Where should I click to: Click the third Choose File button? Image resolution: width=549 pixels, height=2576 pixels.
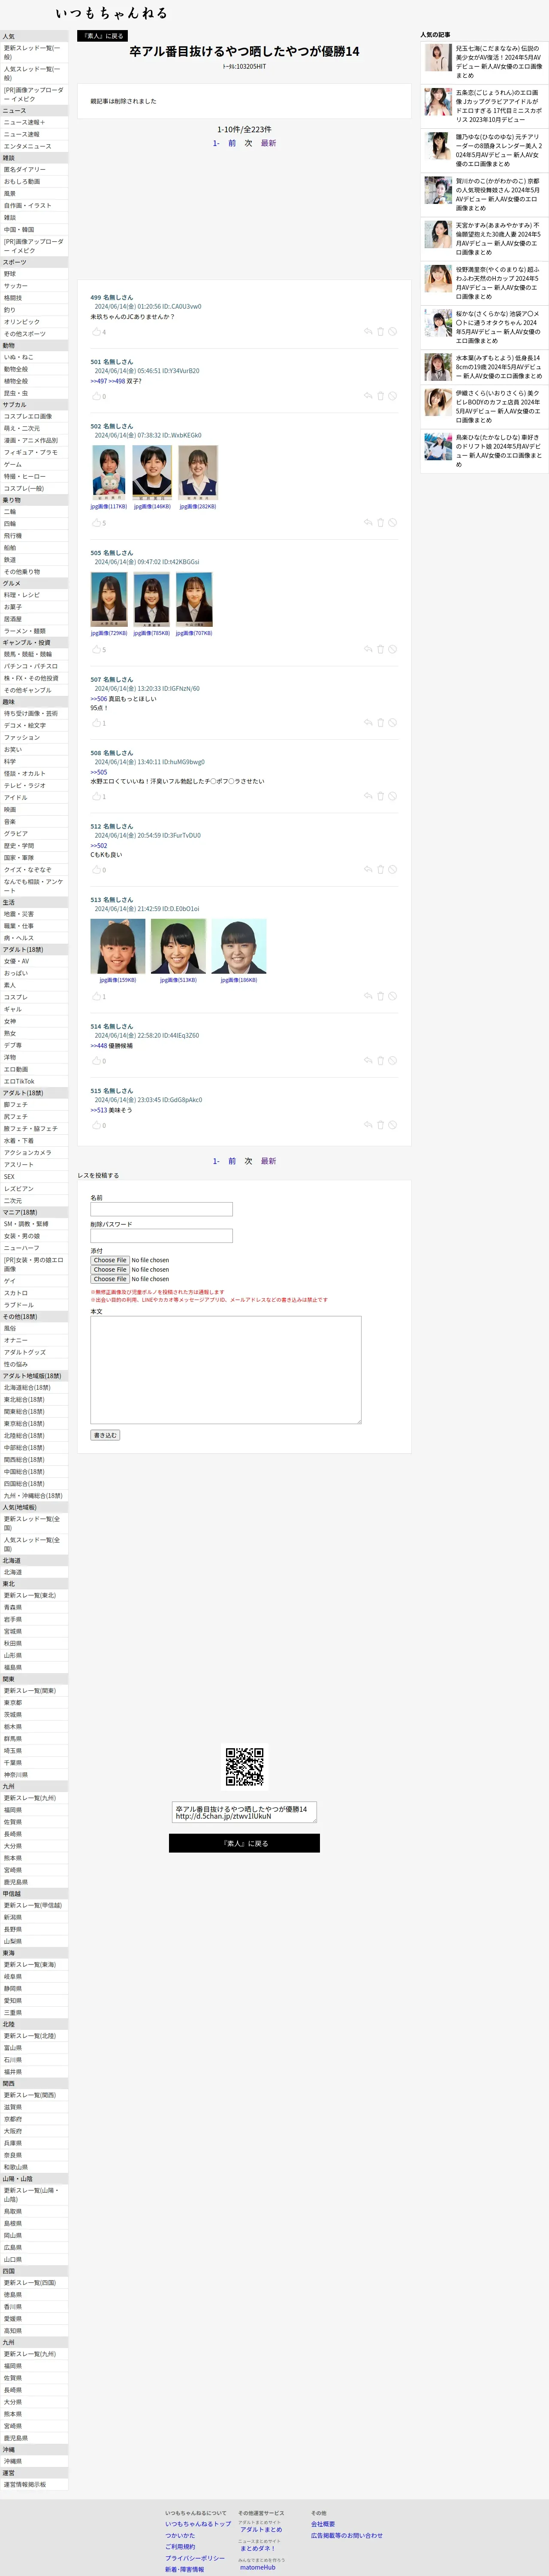(110, 1279)
